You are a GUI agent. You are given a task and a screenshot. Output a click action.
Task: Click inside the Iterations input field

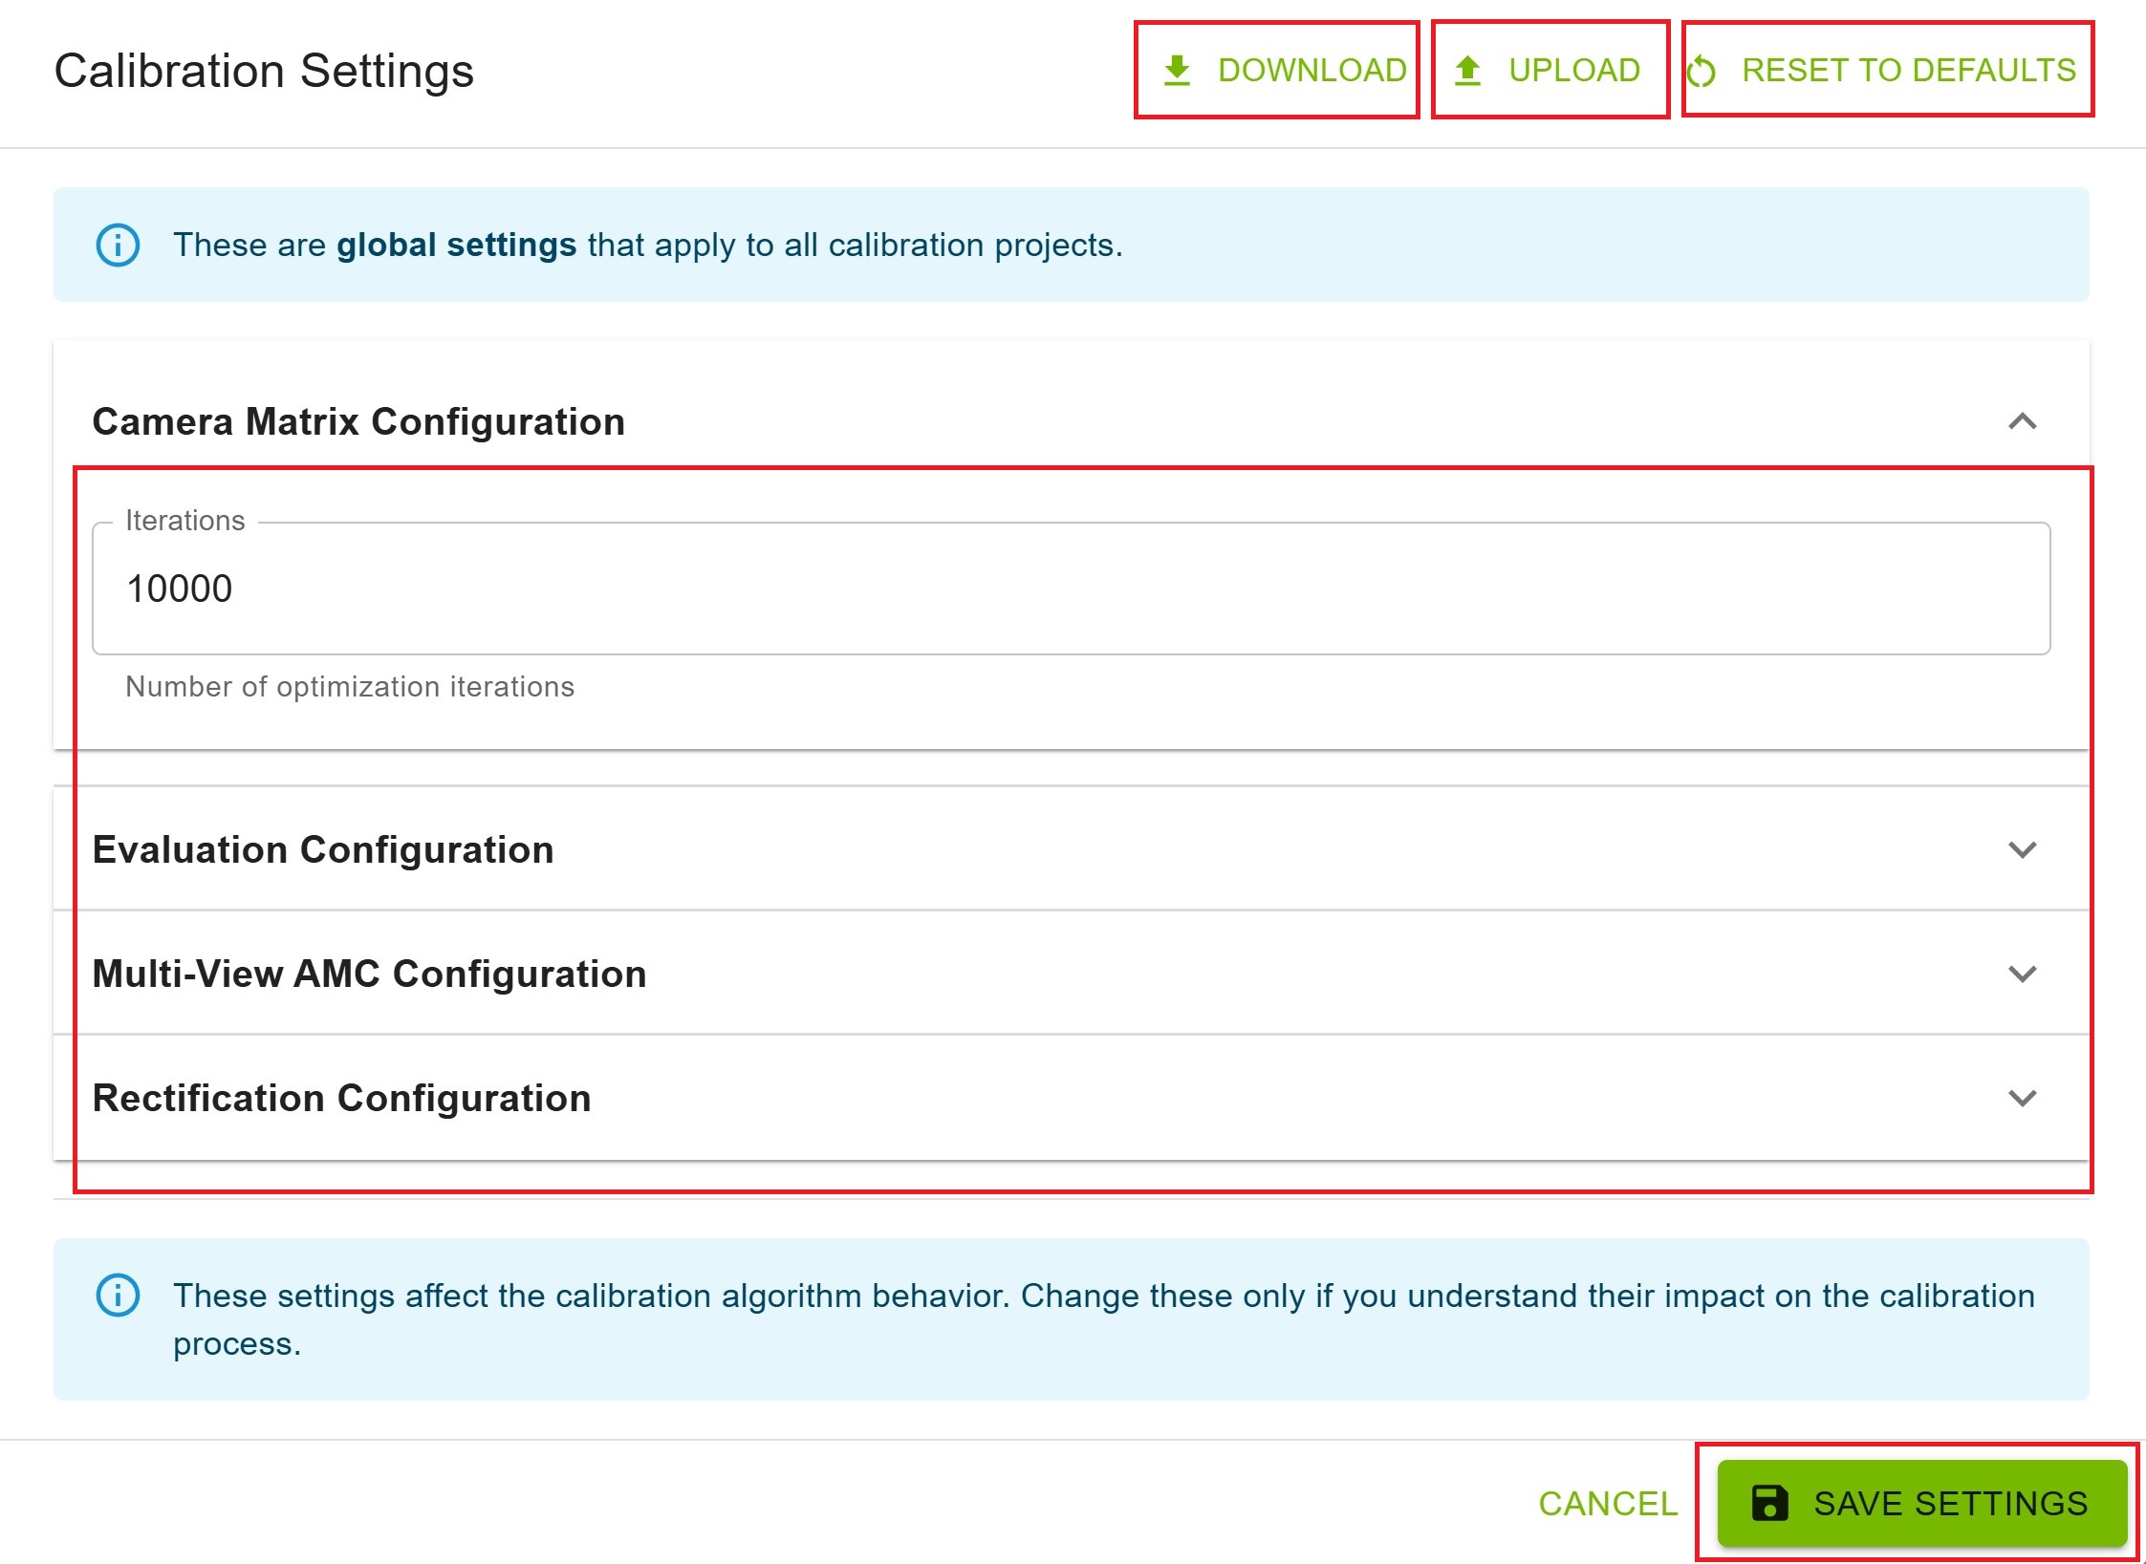[x=1071, y=589]
